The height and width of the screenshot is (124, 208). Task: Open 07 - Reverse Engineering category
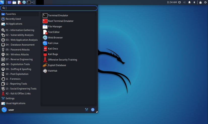[x=19, y=59]
